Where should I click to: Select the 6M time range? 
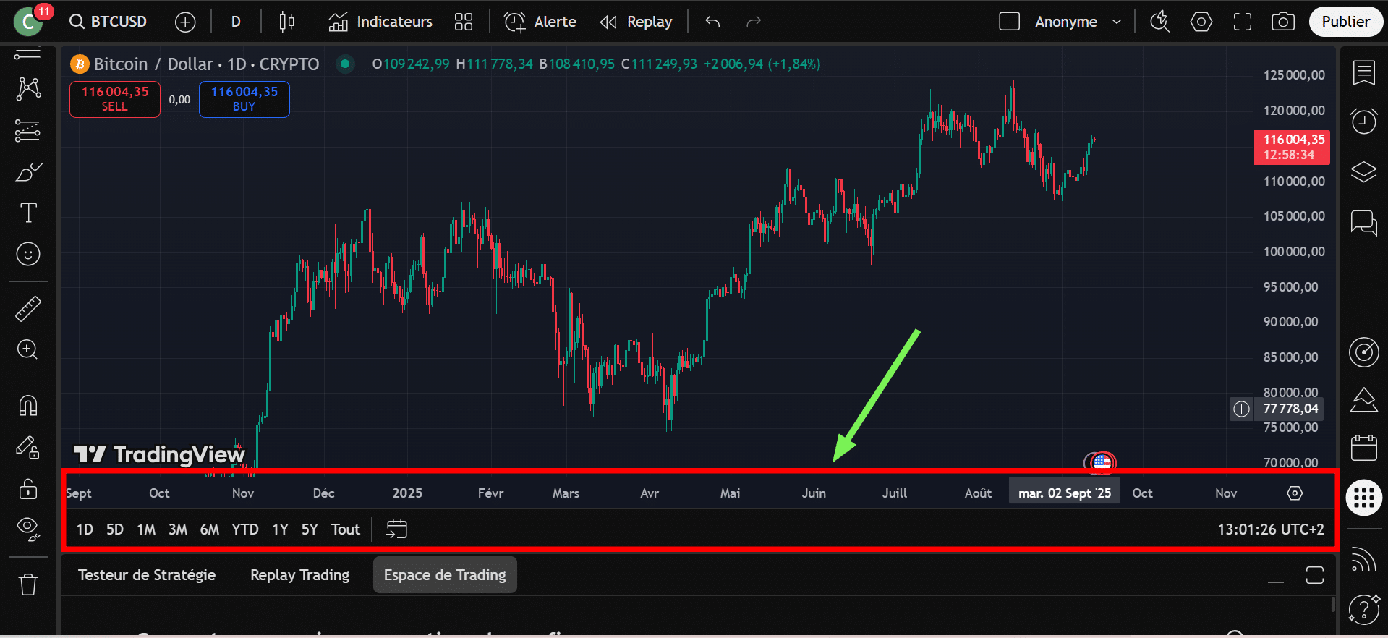(209, 529)
